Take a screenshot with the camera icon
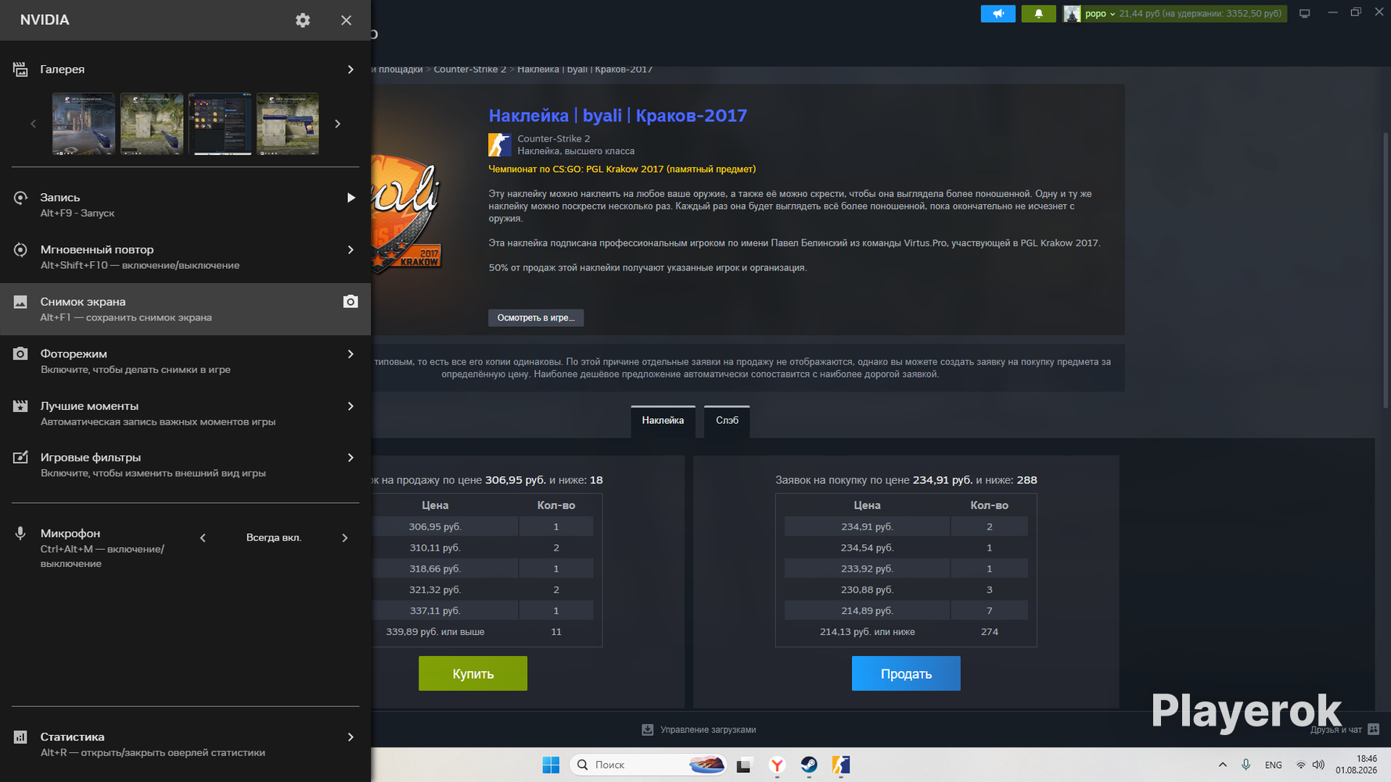Image resolution: width=1391 pixels, height=782 pixels. point(350,302)
